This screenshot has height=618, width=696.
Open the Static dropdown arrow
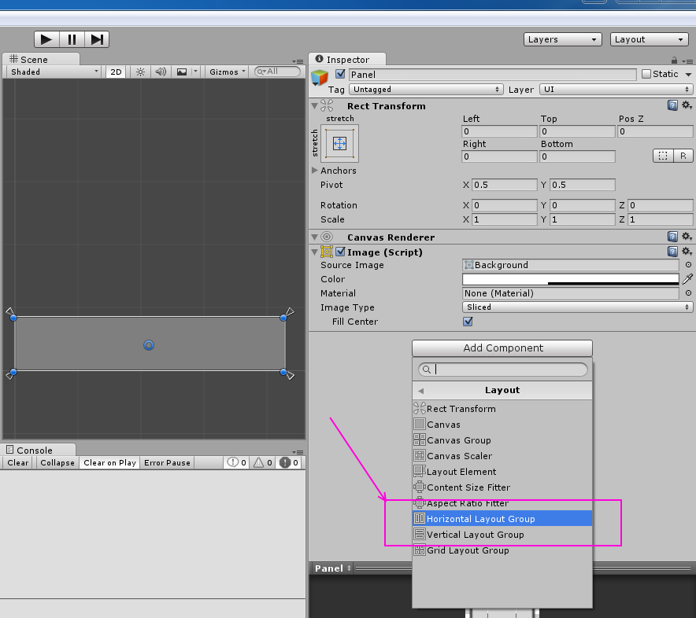point(688,75)
